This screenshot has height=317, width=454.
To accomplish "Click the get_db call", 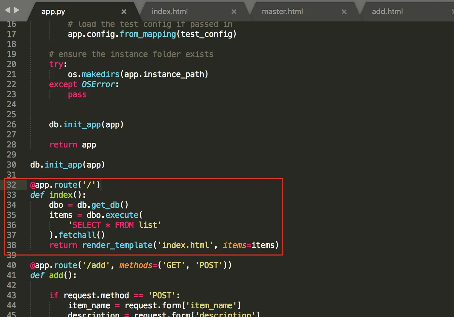I will [105, 205].
